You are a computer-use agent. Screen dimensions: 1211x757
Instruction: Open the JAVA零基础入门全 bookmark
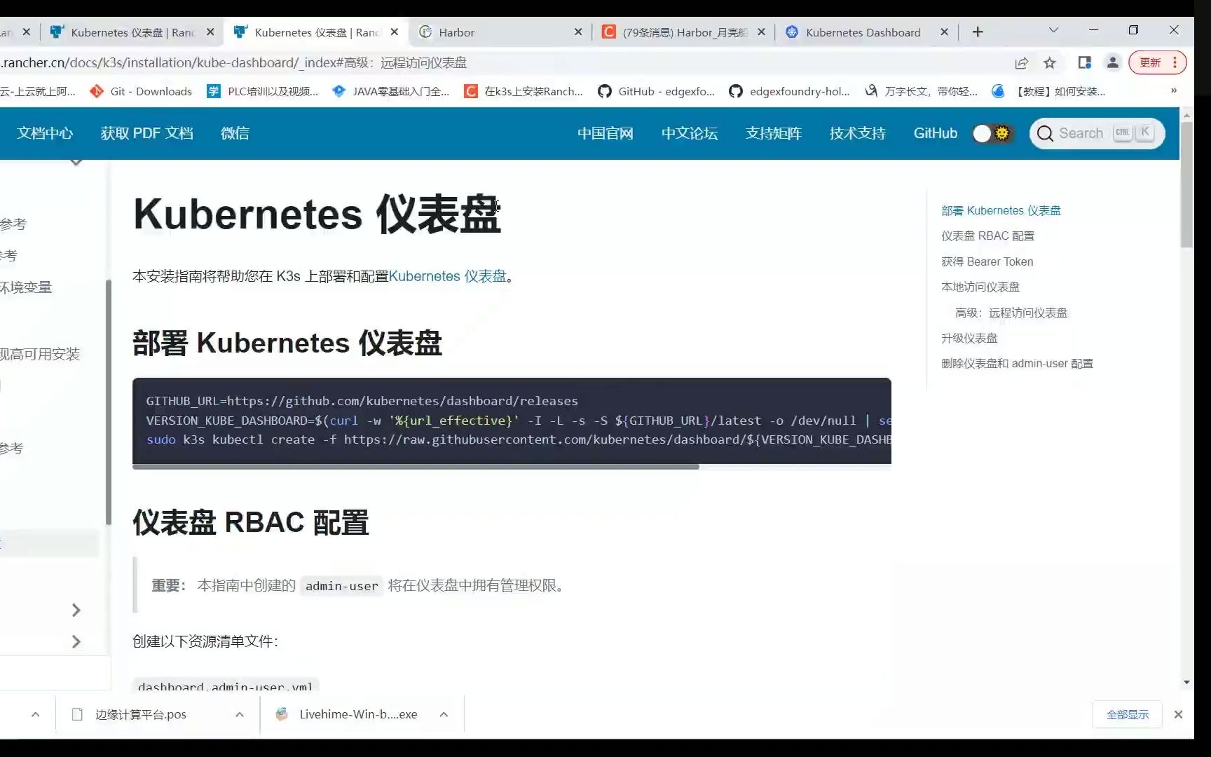coord(391,91)
